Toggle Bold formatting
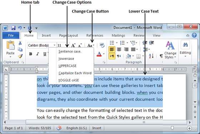The width and height of the screenshot is (200, 134). pyautogui.click(x=31, y=54)
